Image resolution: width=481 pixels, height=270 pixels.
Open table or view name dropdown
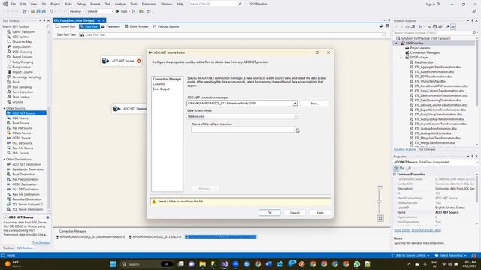point(297,130)
